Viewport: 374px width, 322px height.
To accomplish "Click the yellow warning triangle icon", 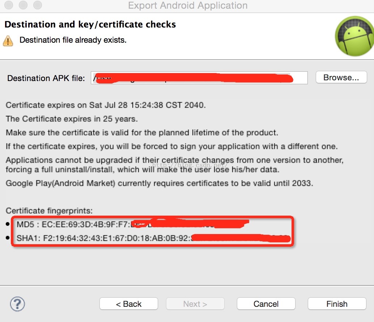I will (x=8, y=41).
